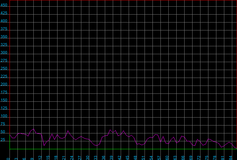Screen dimensions: 237x160
Task: Click the 57 horizontal axis label
Action: click(x=159, y=158)
